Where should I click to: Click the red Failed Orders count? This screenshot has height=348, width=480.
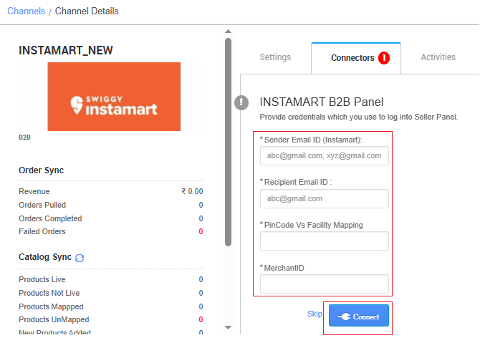pyautogui.click(x=201, y=232)
